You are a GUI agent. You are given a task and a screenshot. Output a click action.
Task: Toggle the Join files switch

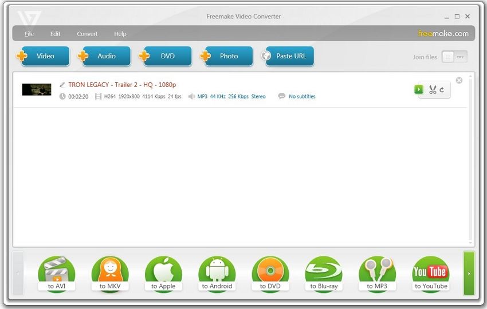pos(454,57)
